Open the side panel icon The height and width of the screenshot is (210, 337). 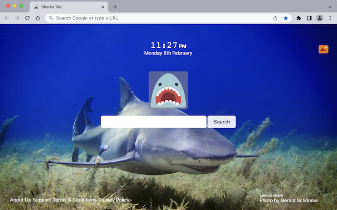click(309, 18)
